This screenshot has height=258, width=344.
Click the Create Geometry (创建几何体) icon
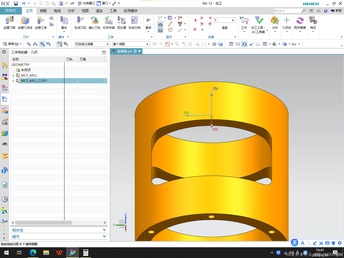pos(25,23)
